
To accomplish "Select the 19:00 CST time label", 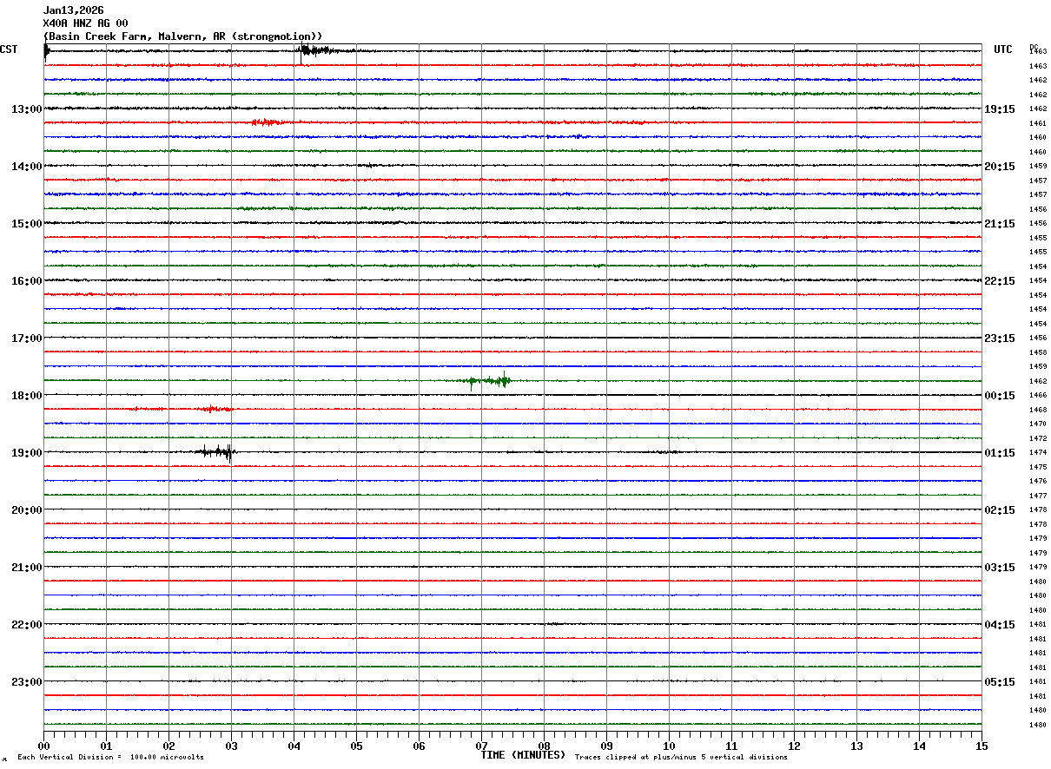I will click(26, 453).
